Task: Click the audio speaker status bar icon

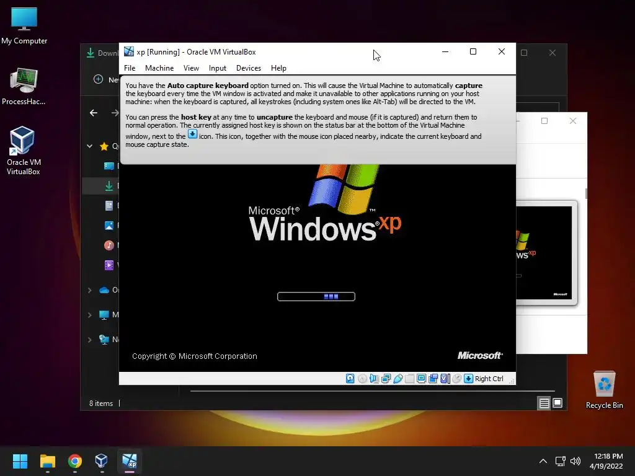Action: (374, 379)
